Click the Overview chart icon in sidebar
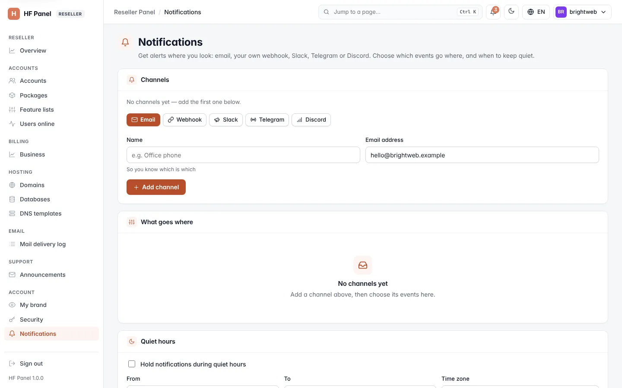The image size is (622, 388). click(x=12, y=50)
